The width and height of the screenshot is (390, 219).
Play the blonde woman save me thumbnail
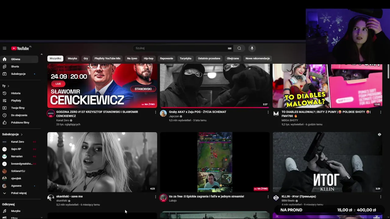click(x=102, y=162)
